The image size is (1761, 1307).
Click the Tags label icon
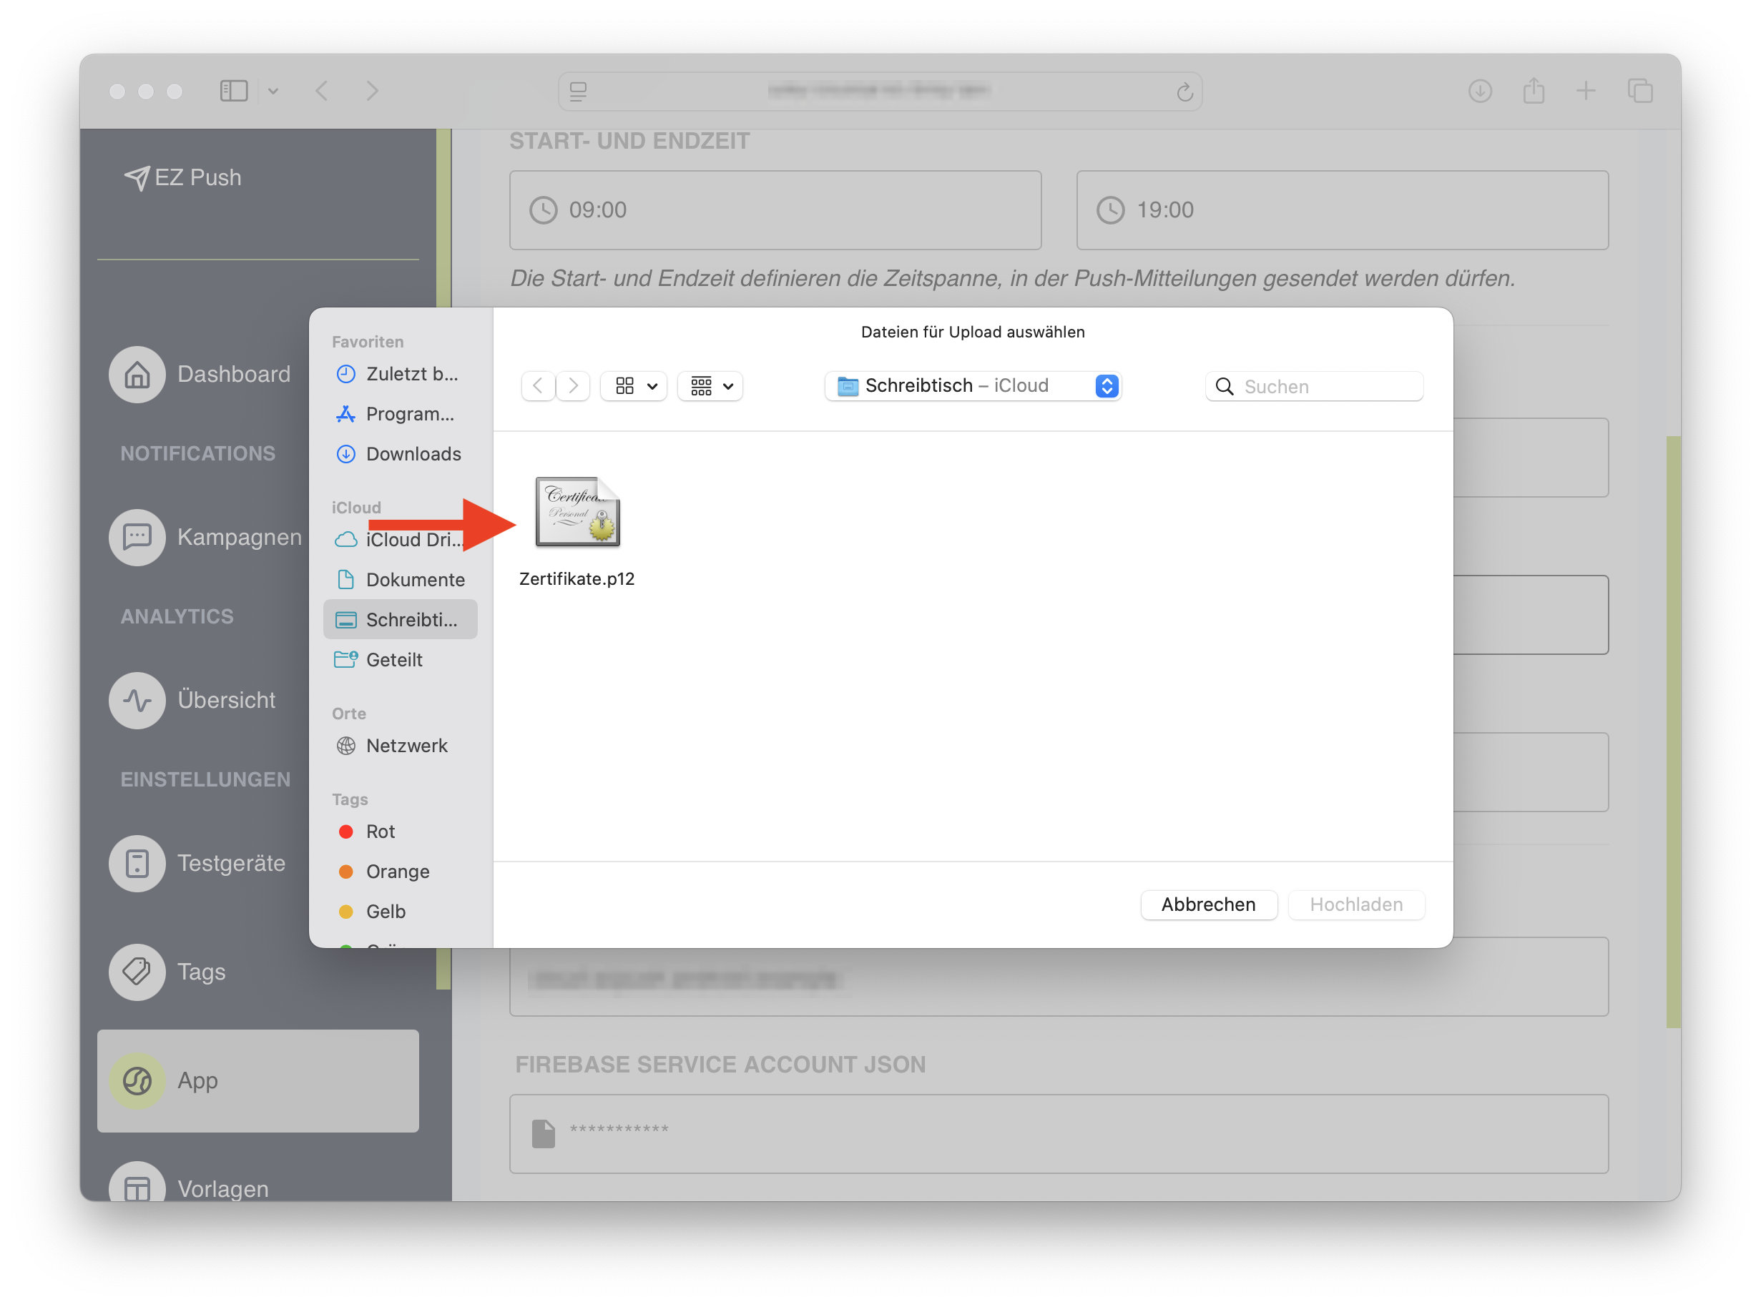137,972
